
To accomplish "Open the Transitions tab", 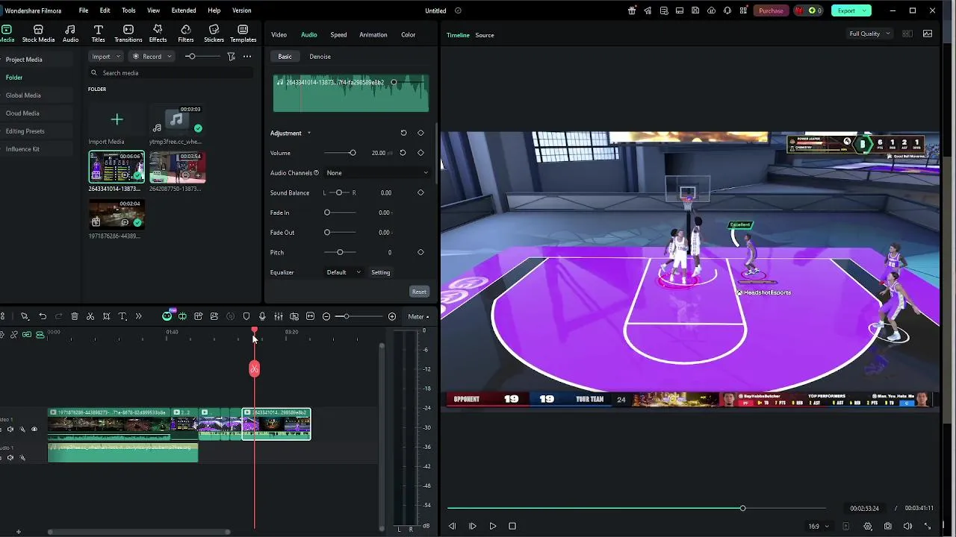I will click(128, 34).
